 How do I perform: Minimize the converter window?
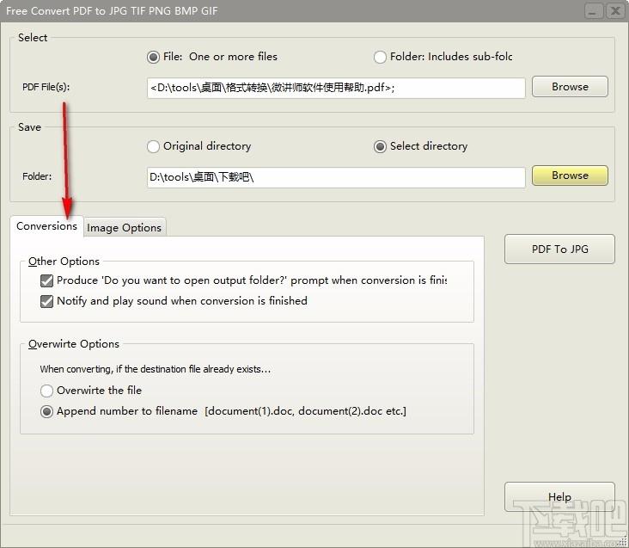point(593,11)
